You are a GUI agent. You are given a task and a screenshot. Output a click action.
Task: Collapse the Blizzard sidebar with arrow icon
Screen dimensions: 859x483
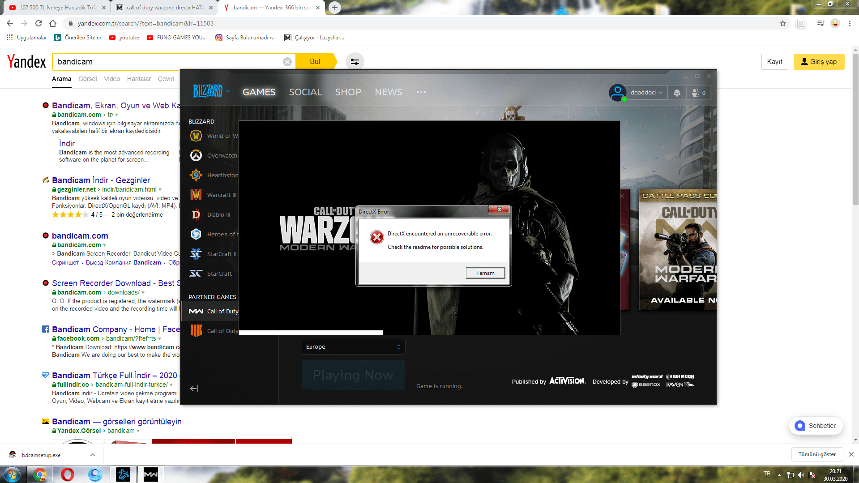pos(194,389)
